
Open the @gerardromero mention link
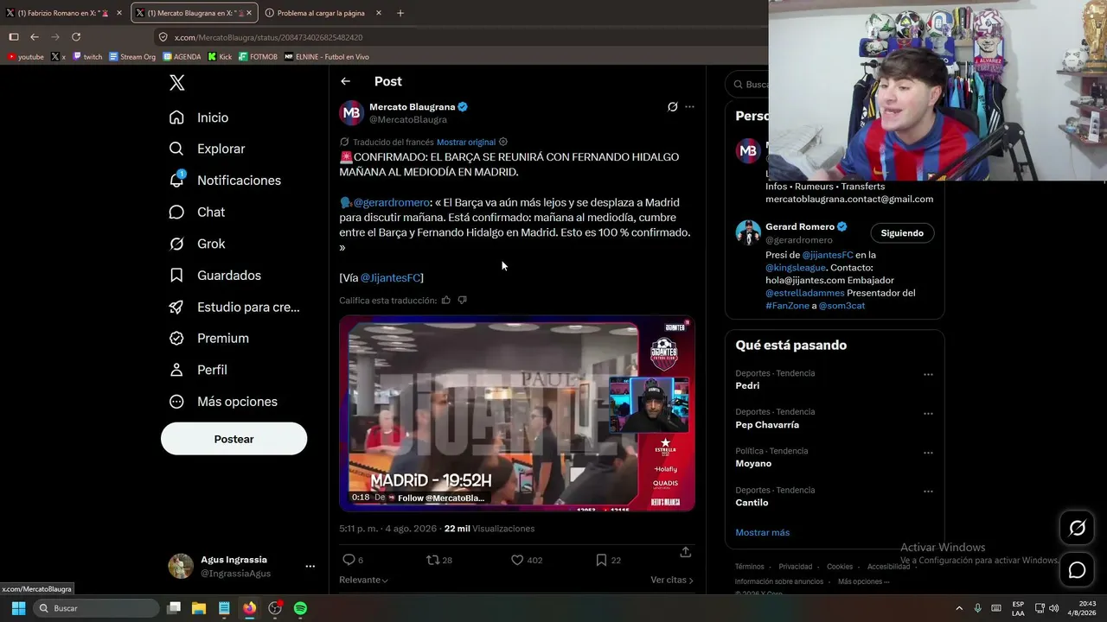pyautogui.click(x=392, y=202)
